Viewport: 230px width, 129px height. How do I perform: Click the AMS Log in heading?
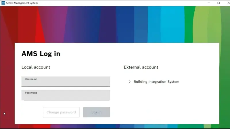(41, 54)
